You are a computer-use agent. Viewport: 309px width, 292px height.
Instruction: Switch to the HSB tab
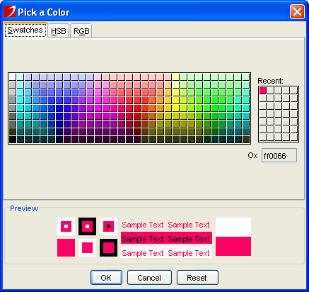pyautogui.click(x=59, y=31)
